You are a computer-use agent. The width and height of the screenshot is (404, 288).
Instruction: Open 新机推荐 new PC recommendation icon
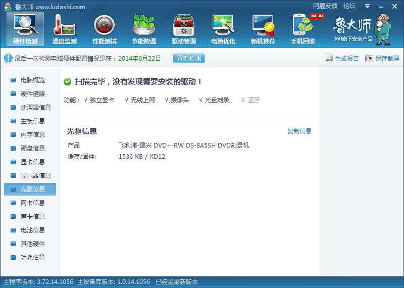click(x=263, y=29)
